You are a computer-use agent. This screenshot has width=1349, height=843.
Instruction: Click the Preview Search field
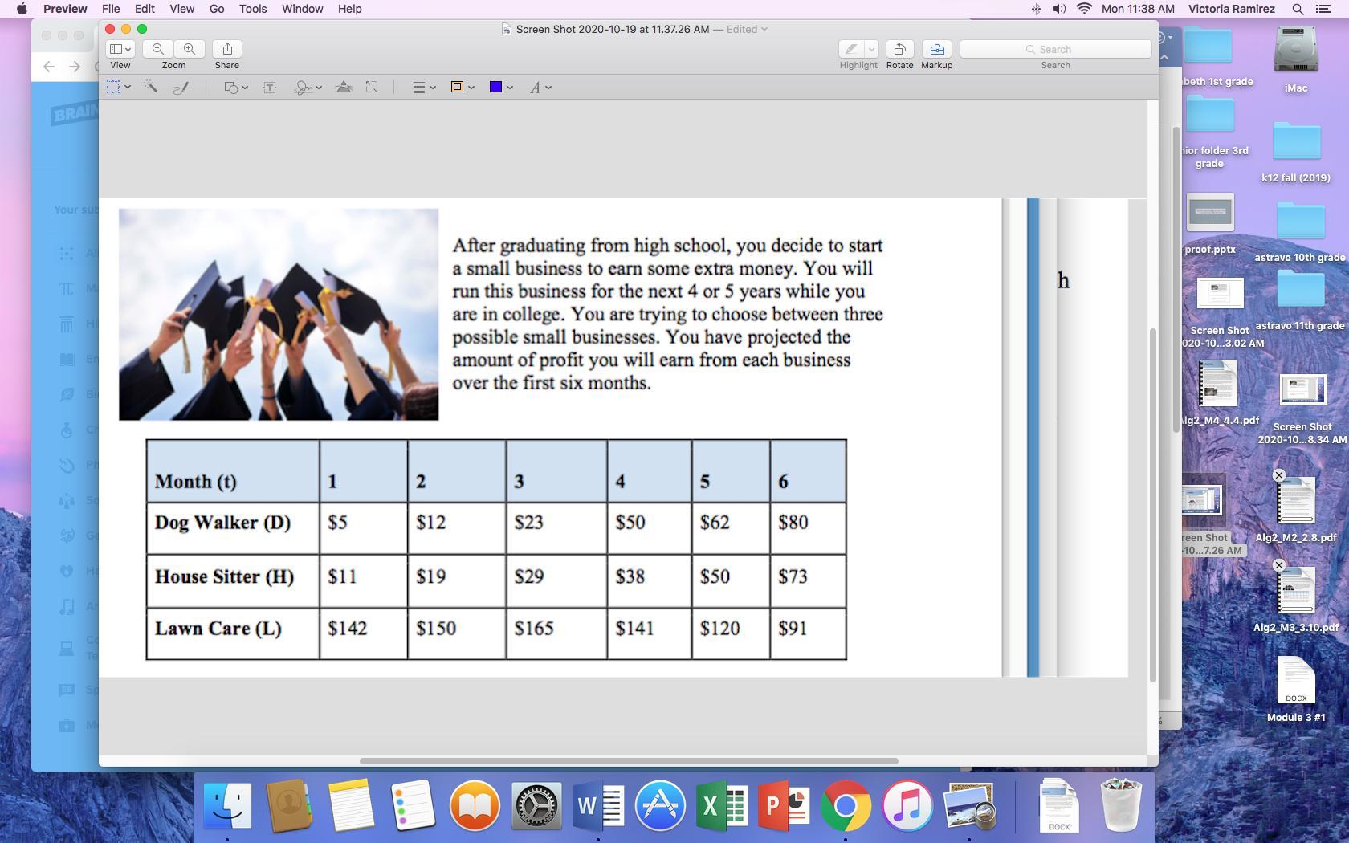pyautogui.click(x=1056, y=49)
